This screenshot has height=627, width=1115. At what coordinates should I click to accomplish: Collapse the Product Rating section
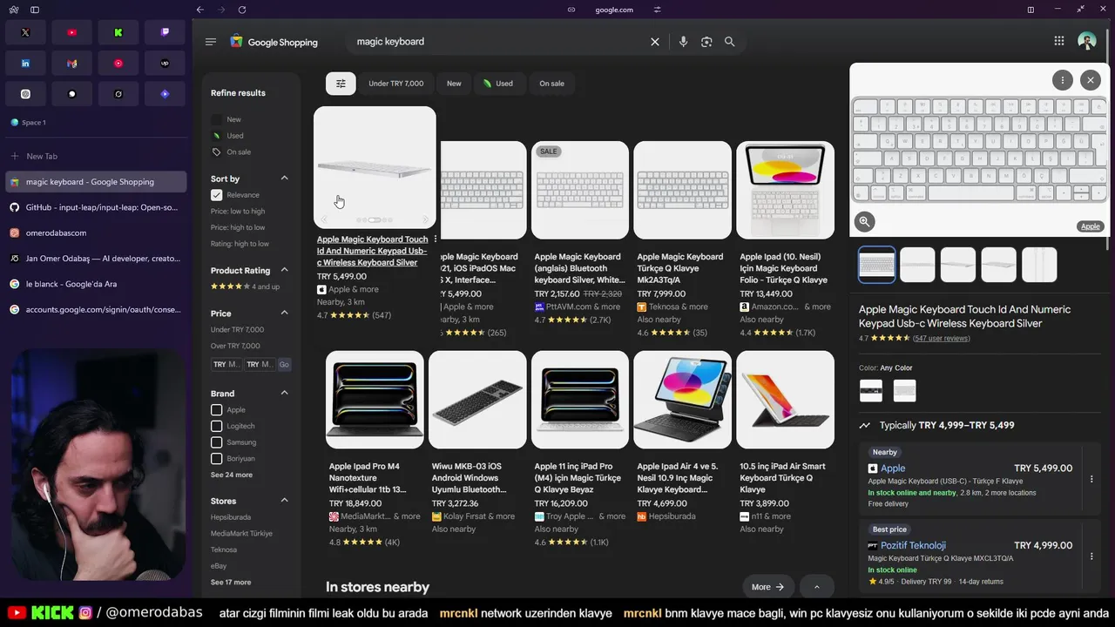(x=284, y=270)
